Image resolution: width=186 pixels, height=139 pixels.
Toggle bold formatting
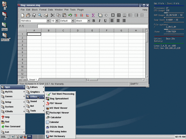(x=94, y=21)
